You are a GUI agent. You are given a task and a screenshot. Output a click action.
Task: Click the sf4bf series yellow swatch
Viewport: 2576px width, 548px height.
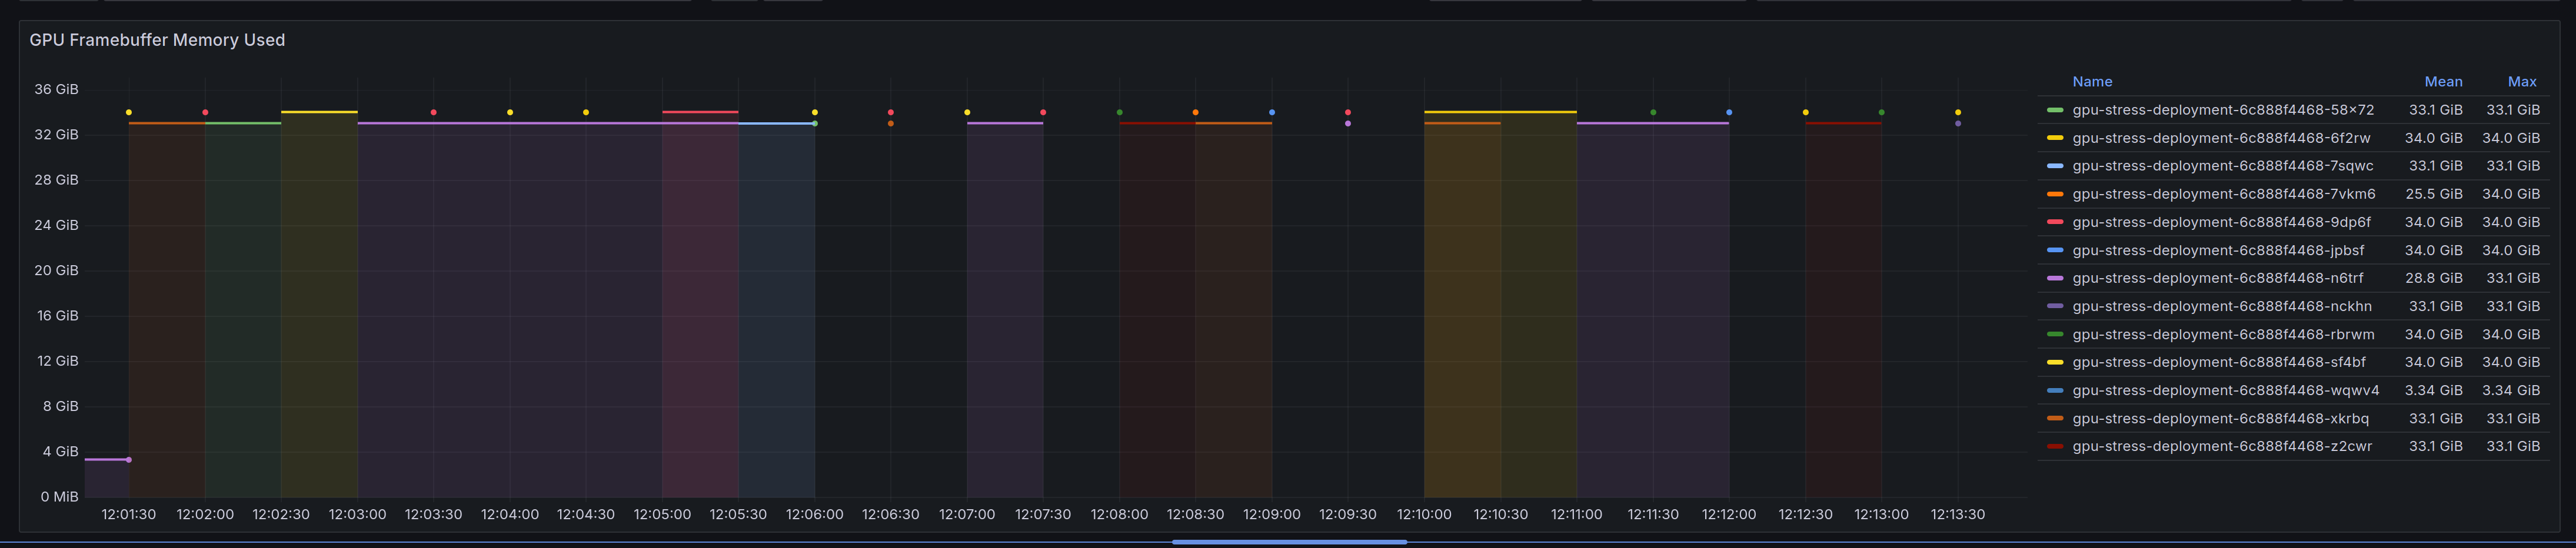coord(2055,362)
